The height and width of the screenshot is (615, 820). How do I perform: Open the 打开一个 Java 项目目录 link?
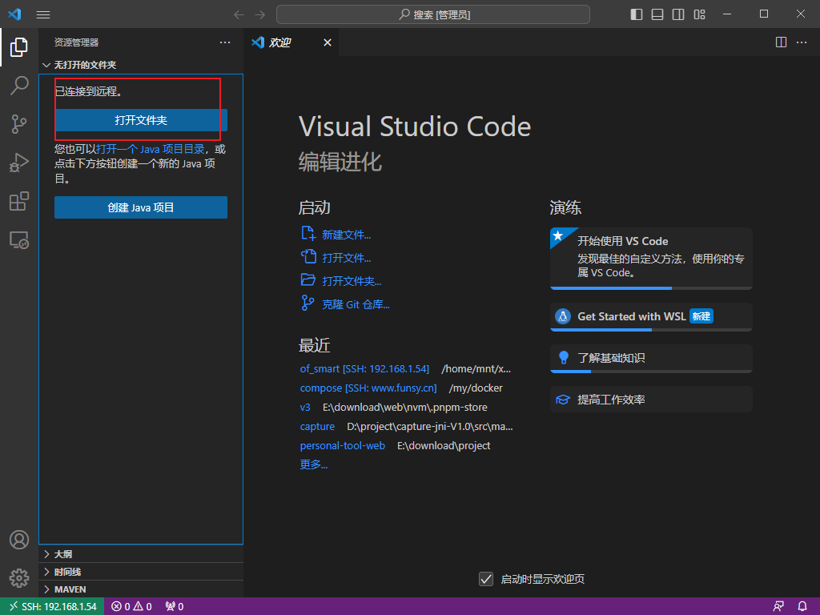pyautogui.click(x=150, y=149)
